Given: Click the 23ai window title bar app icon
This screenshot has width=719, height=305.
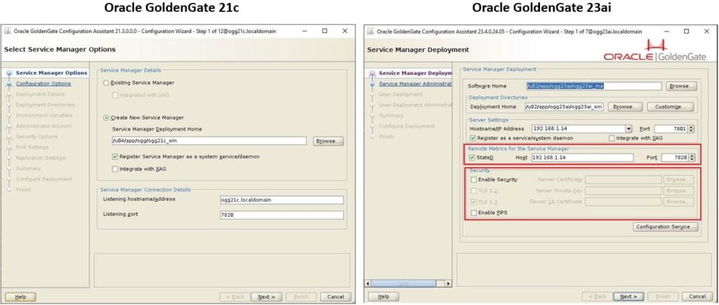Looking at the screenshot, I should point(371,32).
